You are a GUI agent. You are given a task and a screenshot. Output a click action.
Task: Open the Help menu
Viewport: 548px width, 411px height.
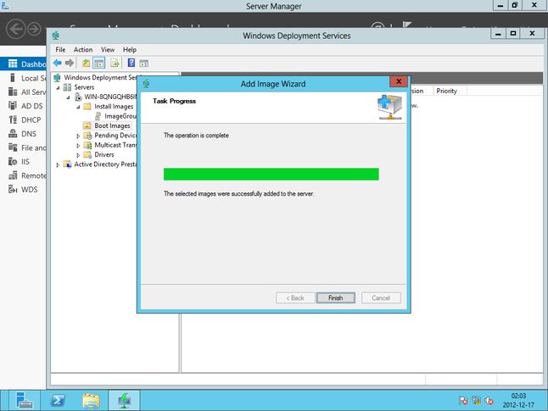(x=130, y=50)
